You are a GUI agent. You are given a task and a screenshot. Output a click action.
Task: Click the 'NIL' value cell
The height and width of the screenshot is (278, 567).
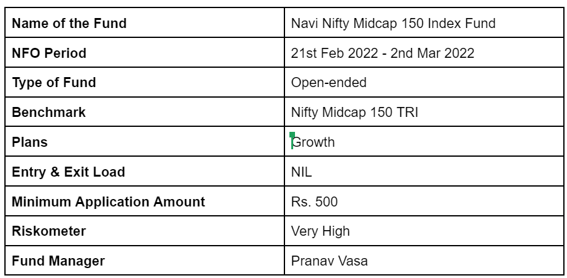(x=424, y=171)
